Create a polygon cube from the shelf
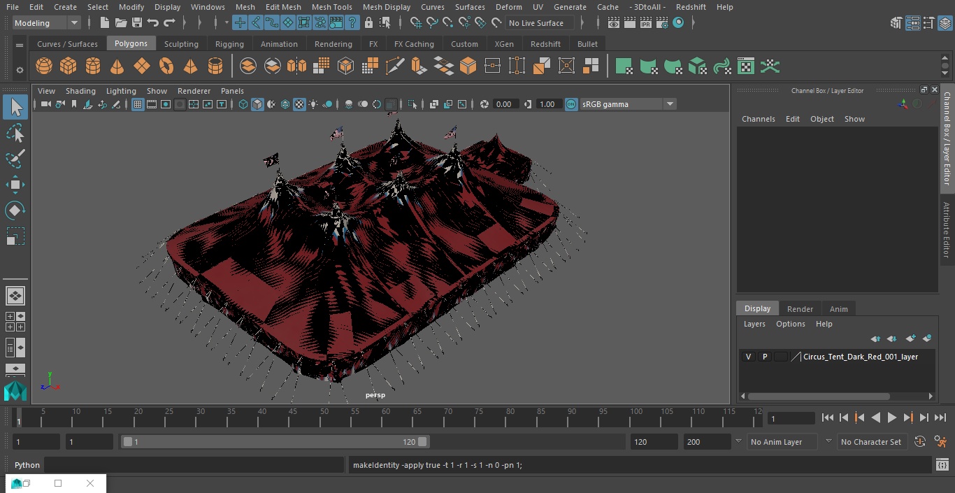The width and height of the screenshot is (955, 493). (69, 66)
